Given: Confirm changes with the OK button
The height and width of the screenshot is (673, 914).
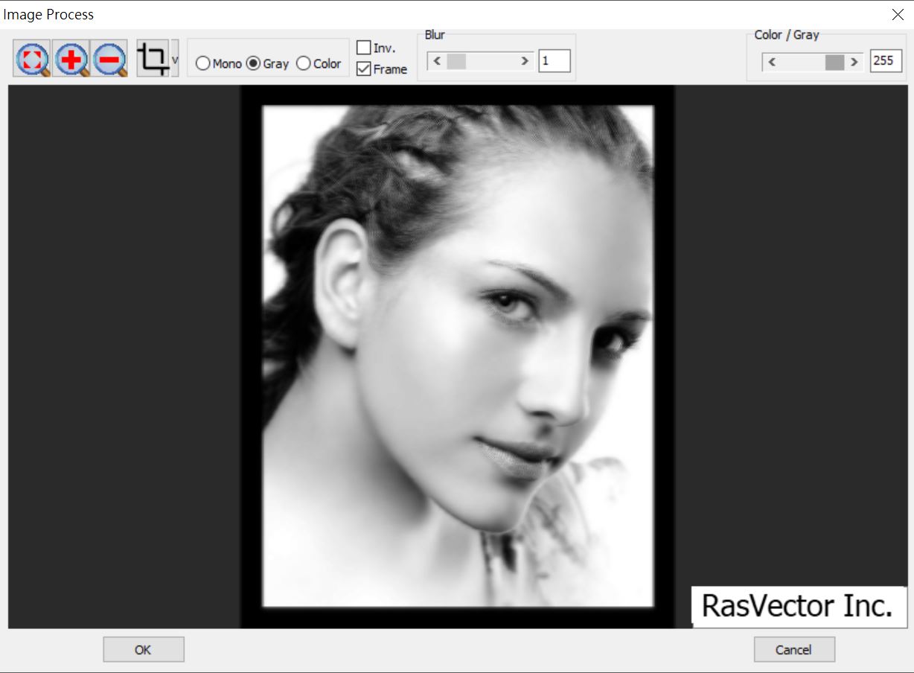Looking at the screenshot, I should (143, 648).
